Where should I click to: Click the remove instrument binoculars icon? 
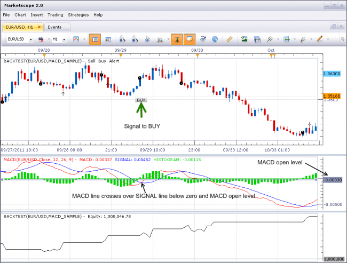(41, 39)
